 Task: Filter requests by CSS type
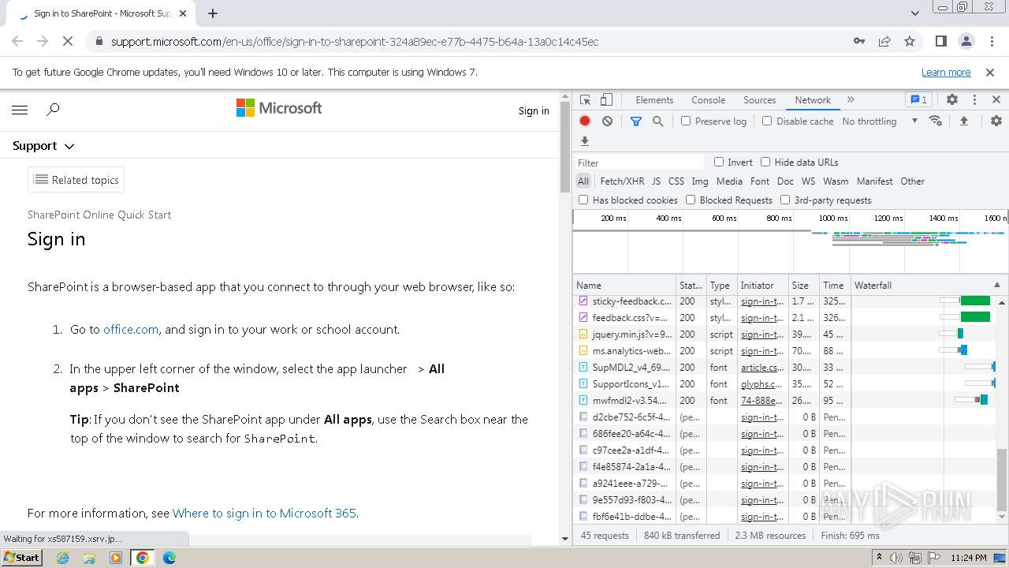pyautogui.click(x=676, y=181)
